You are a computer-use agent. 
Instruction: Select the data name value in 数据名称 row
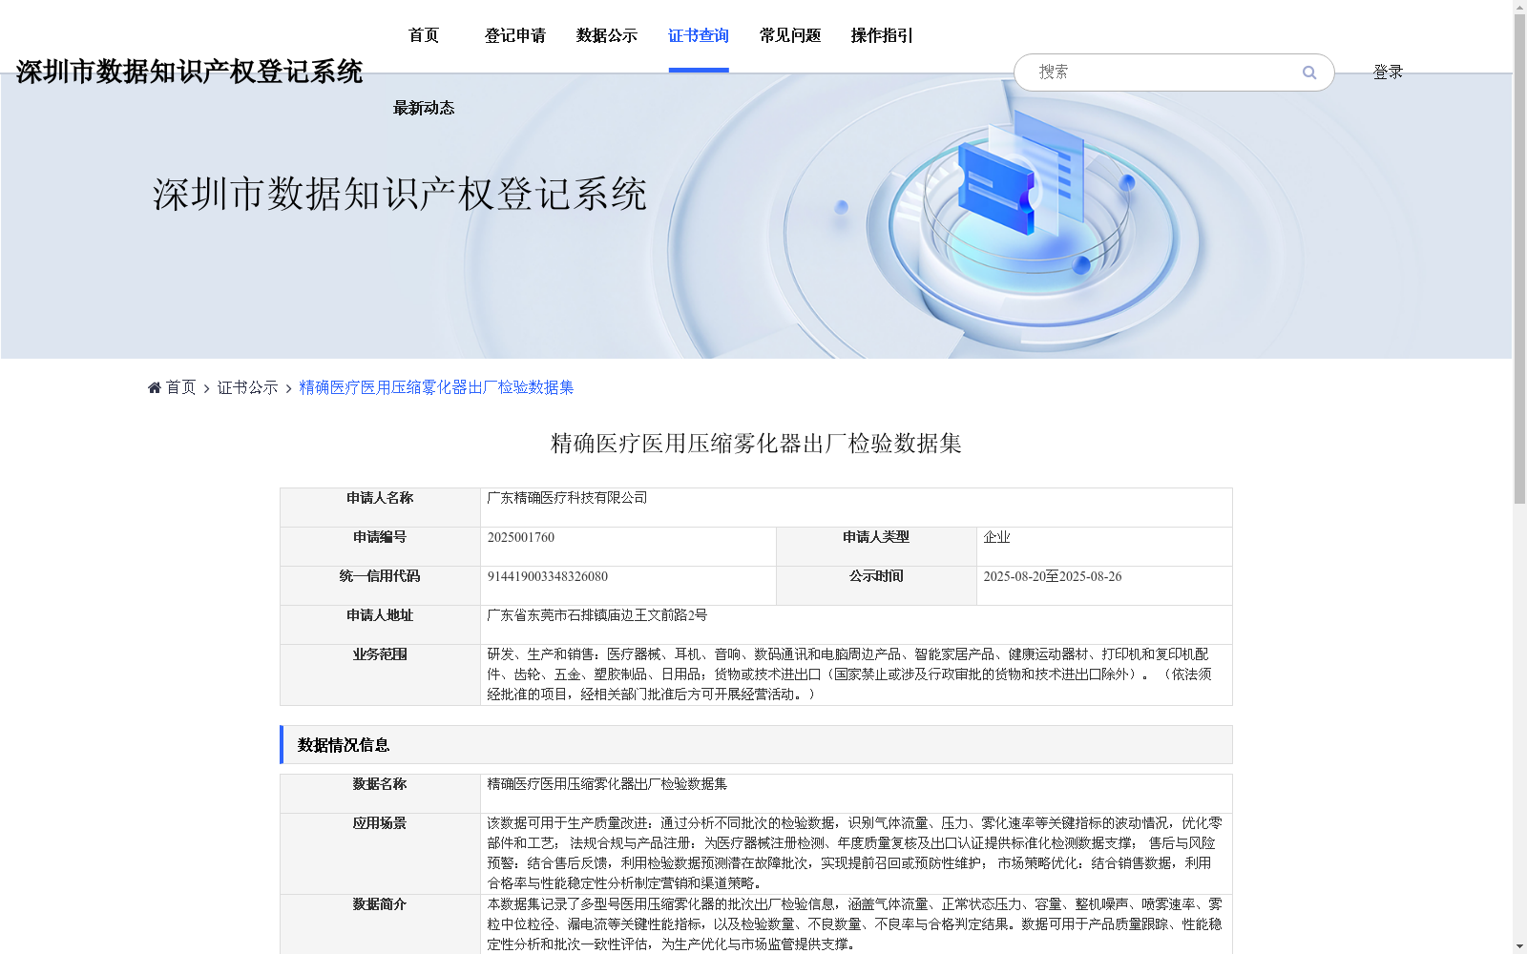coord(607,784)
